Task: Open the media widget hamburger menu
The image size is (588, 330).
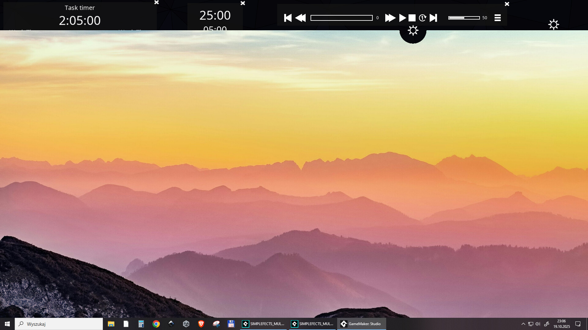Action: tap(497, 18)
